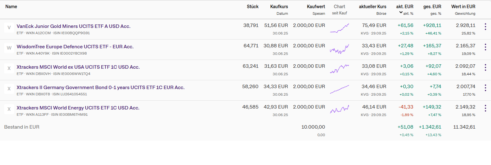Click the 'X' logo beside Xtrackers II Germany Government Bond

click(x=9, y=89)
